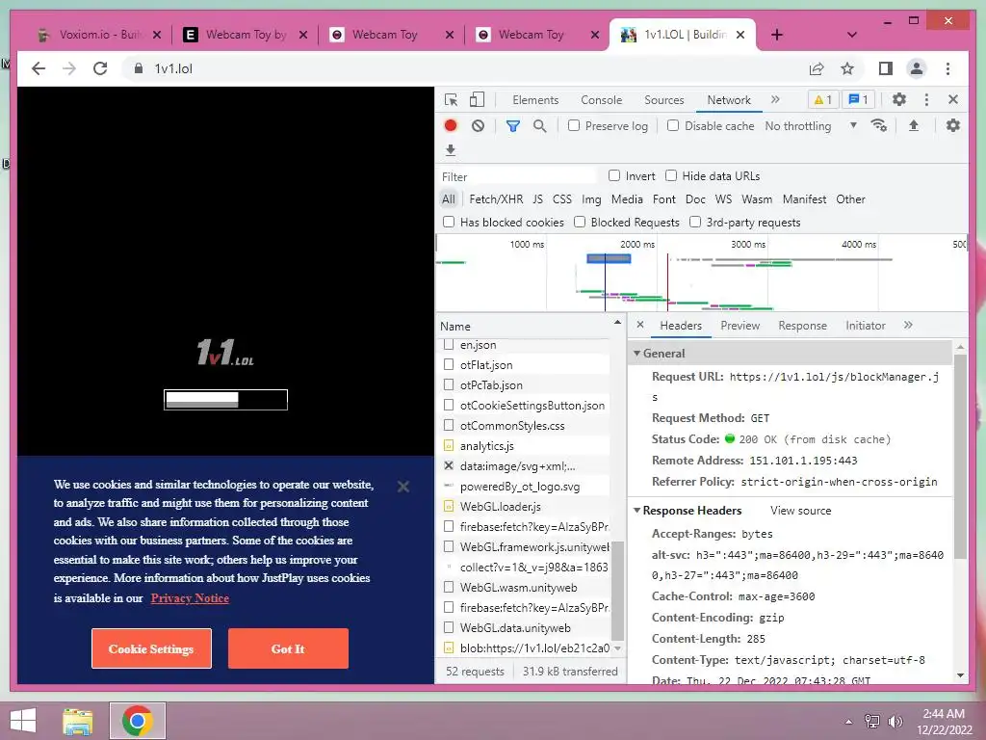Screen dimensions: 986x740
Task: Show more request detail tabs chevron
Action: (x=908, y=325)
